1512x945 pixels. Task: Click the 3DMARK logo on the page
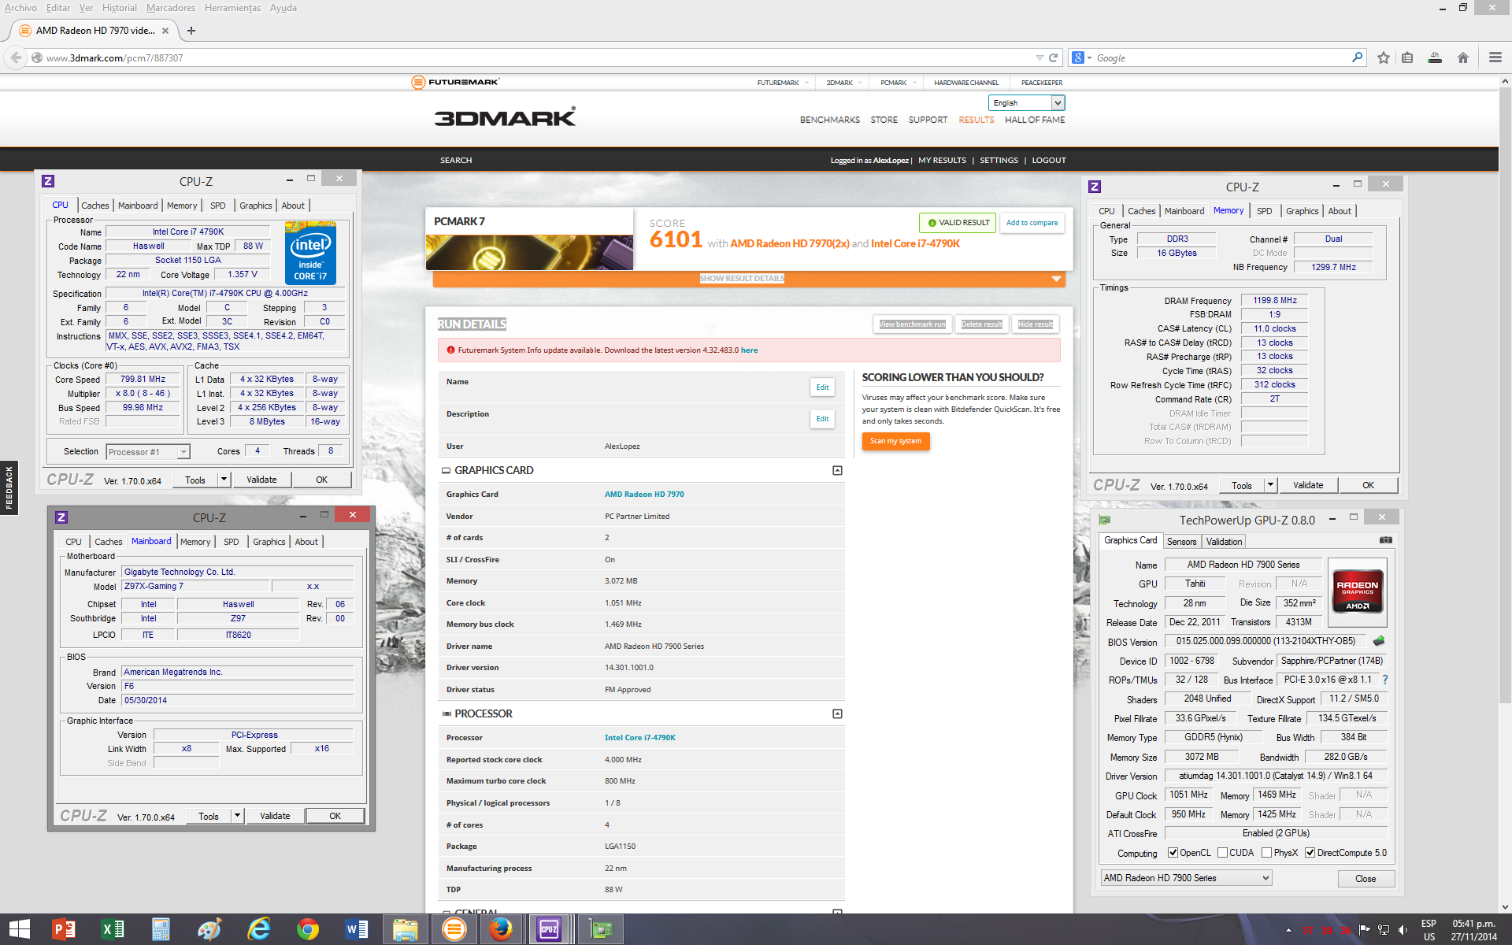click(x=505, y=117)
